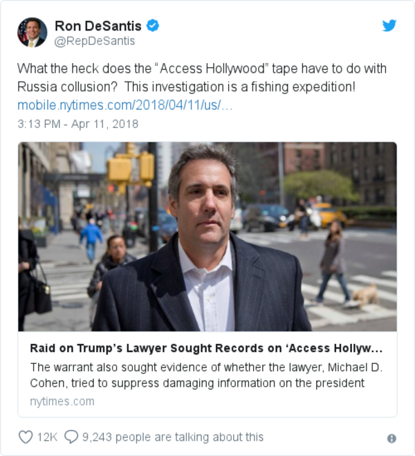Click the blue verified badge

(x=153, y=26)
